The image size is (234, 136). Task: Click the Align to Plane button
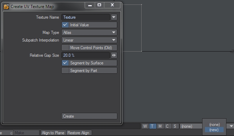point(53,133)
